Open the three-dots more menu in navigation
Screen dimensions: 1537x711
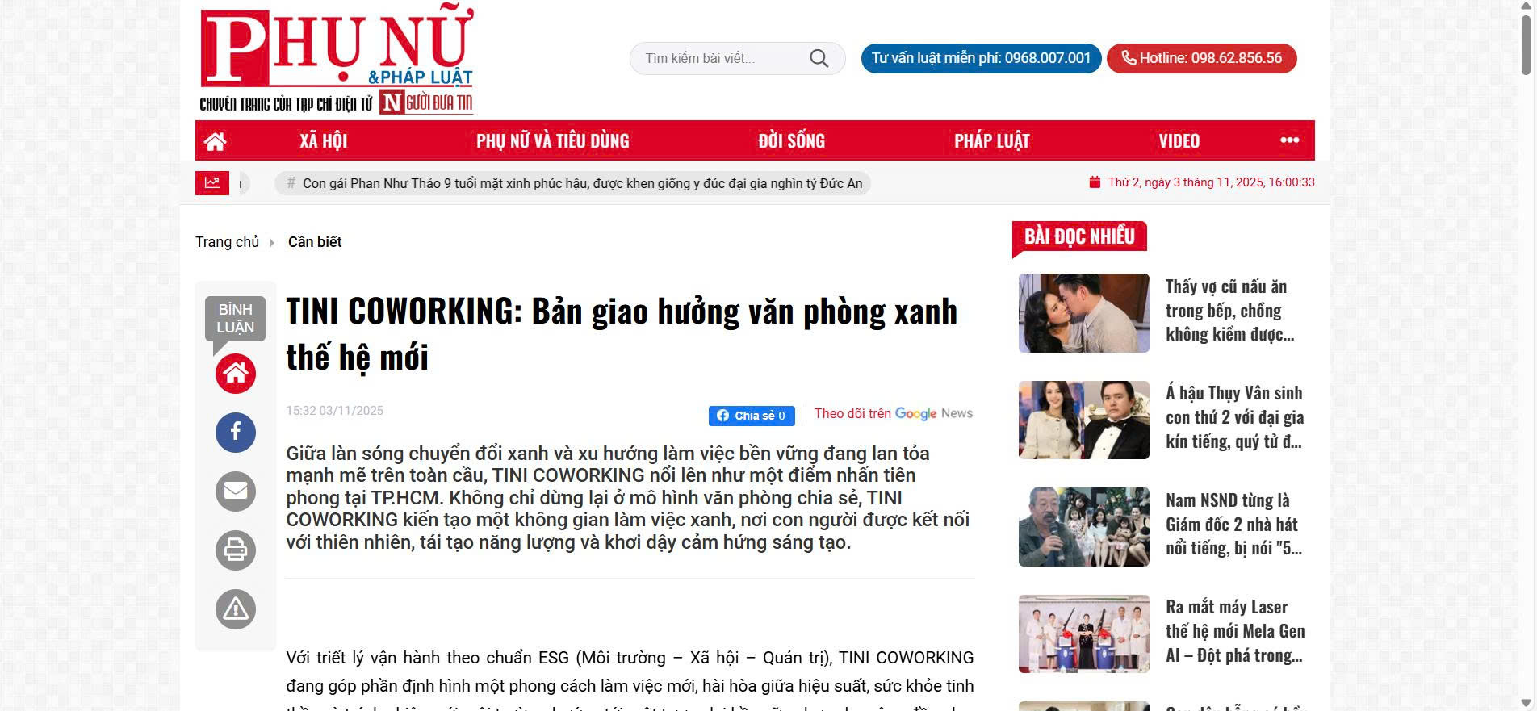tap(1289, 140)
